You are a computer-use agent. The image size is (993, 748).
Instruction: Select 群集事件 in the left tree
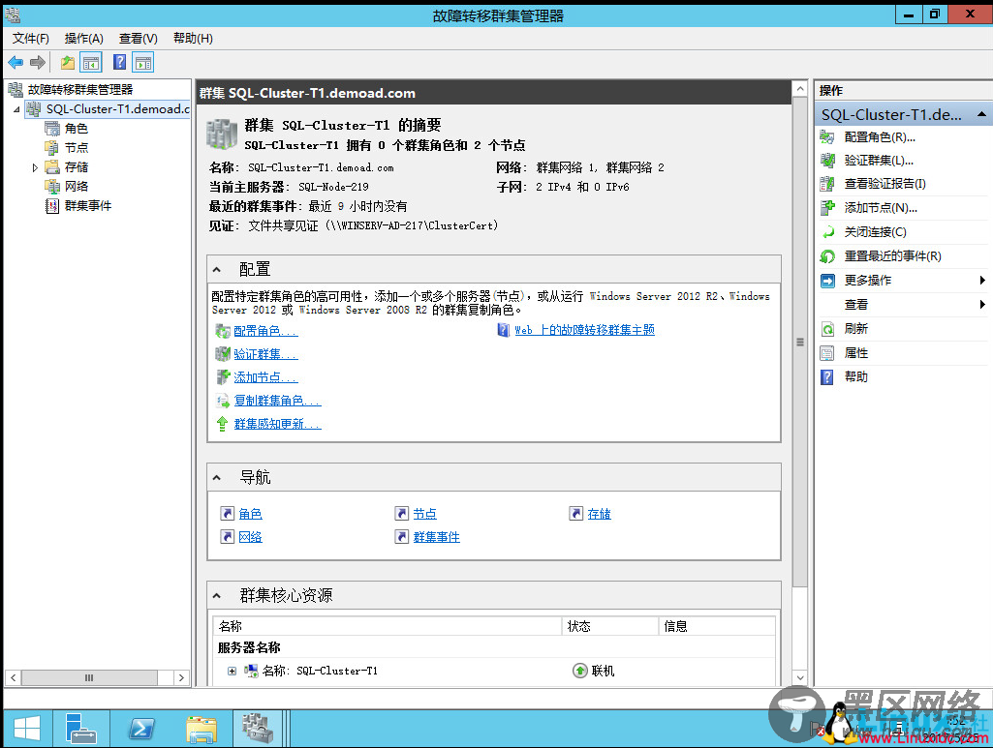[x=87, y=205]
